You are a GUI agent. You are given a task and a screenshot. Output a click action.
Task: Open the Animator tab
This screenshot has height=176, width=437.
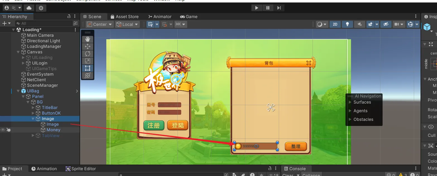click(x=160, y=17)
